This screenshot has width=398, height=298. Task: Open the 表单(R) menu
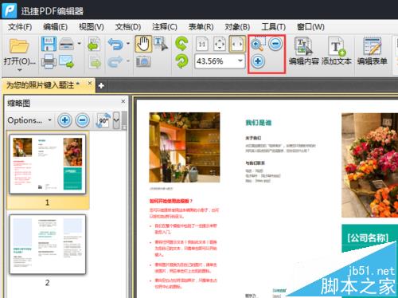(201, 27)
